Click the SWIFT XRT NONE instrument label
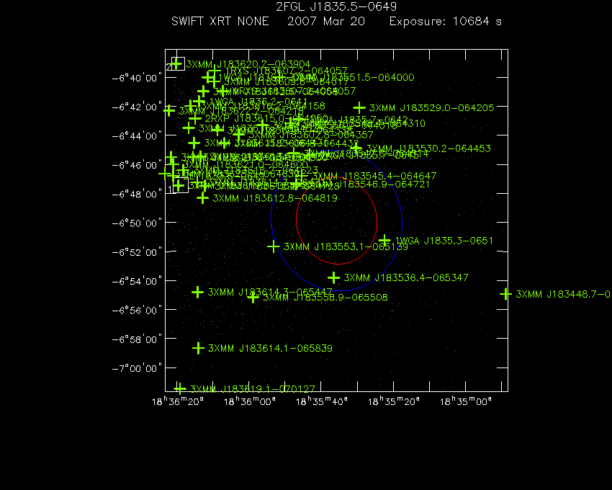The image size is (612, 490). coord(220,21)
